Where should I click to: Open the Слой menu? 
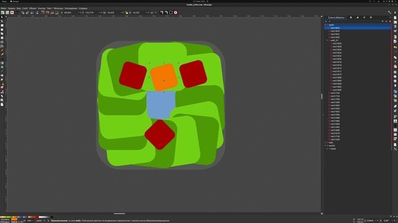(x=25, y=8)
